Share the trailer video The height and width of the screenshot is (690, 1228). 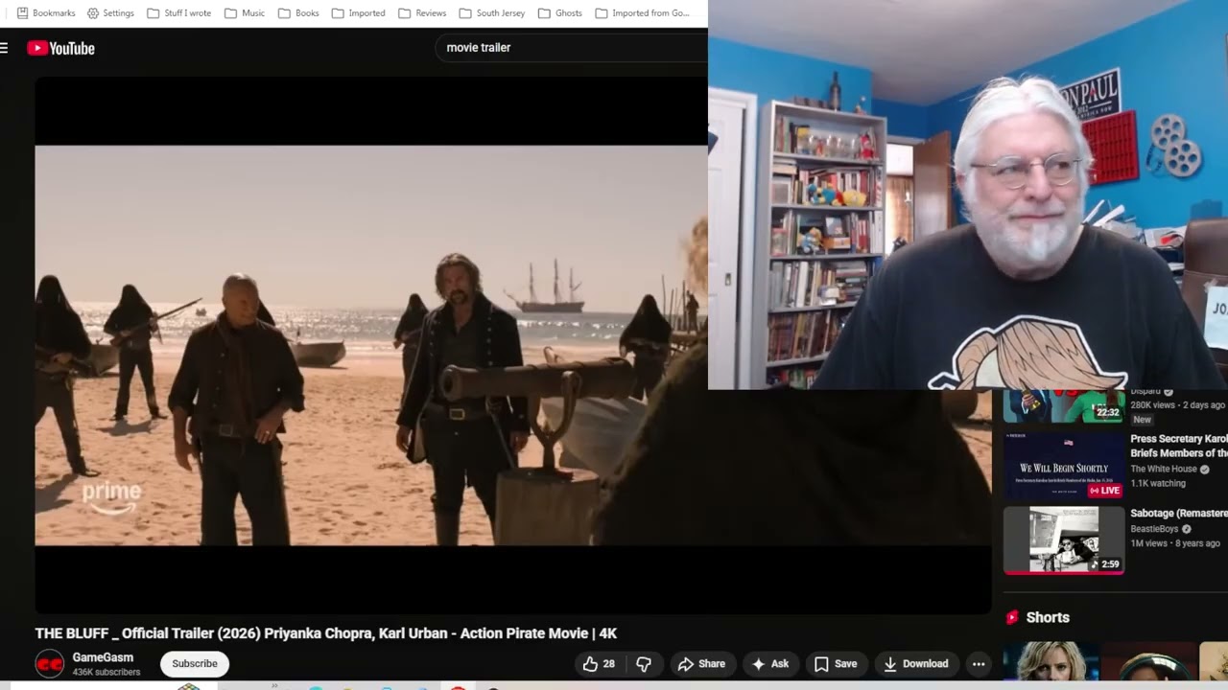[701, 663]
